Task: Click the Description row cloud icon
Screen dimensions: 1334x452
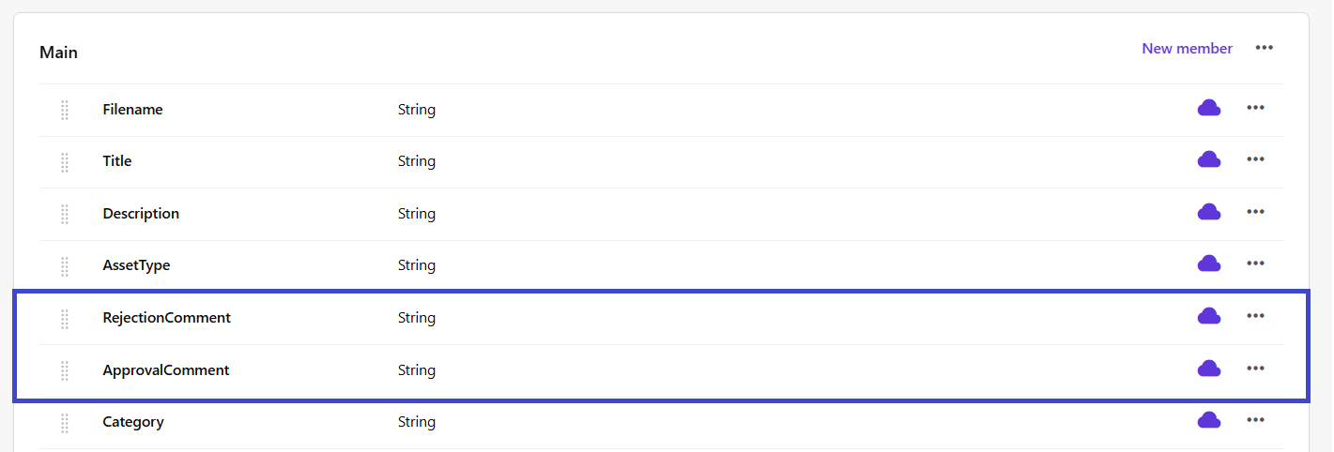Action: click(1208, 213)
